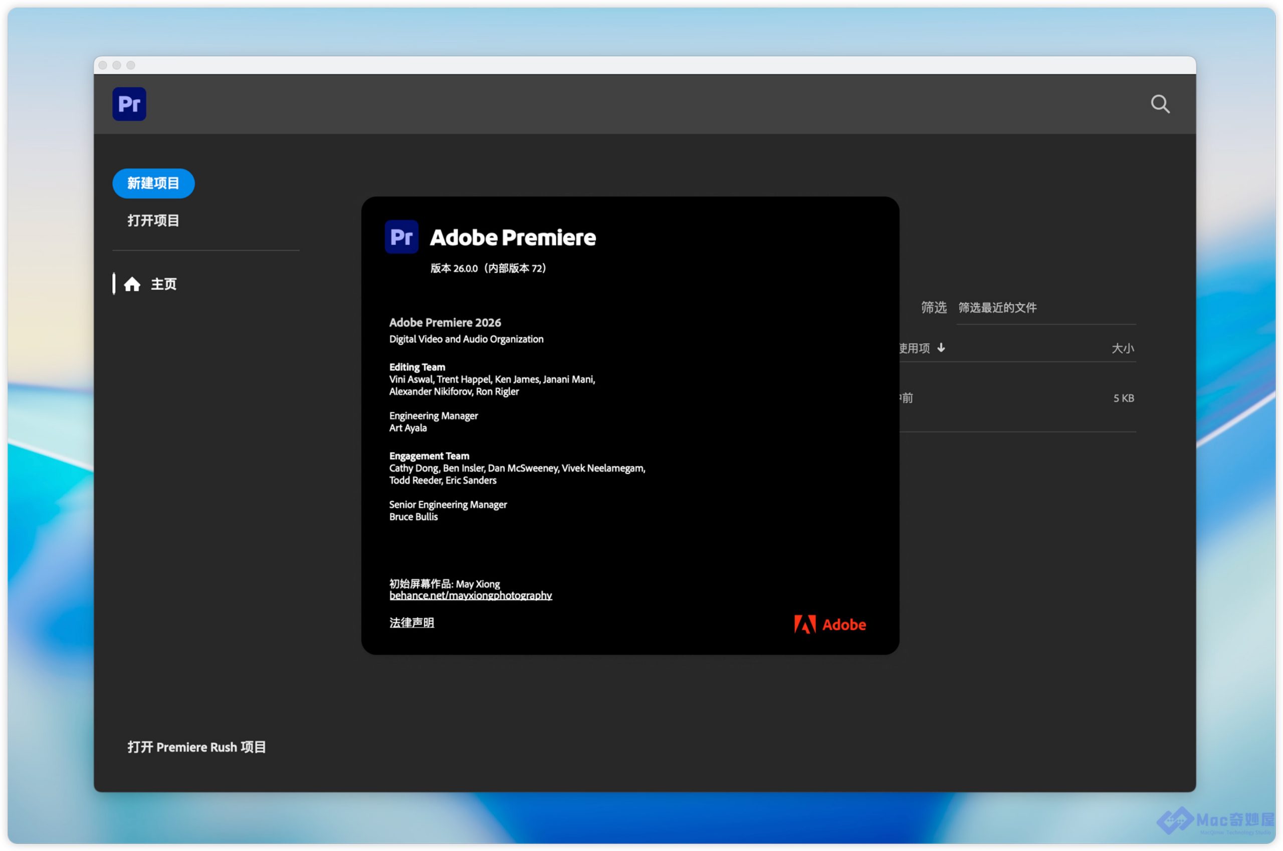Screen dimensions: 1283x851
Task: Click the search magnifier icon
Action: point(1159,104)
